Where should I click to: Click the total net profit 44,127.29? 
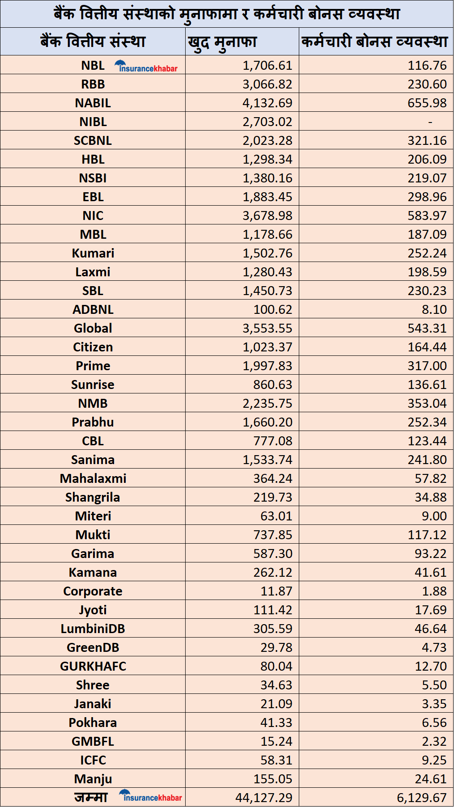[x=263, y=798]
